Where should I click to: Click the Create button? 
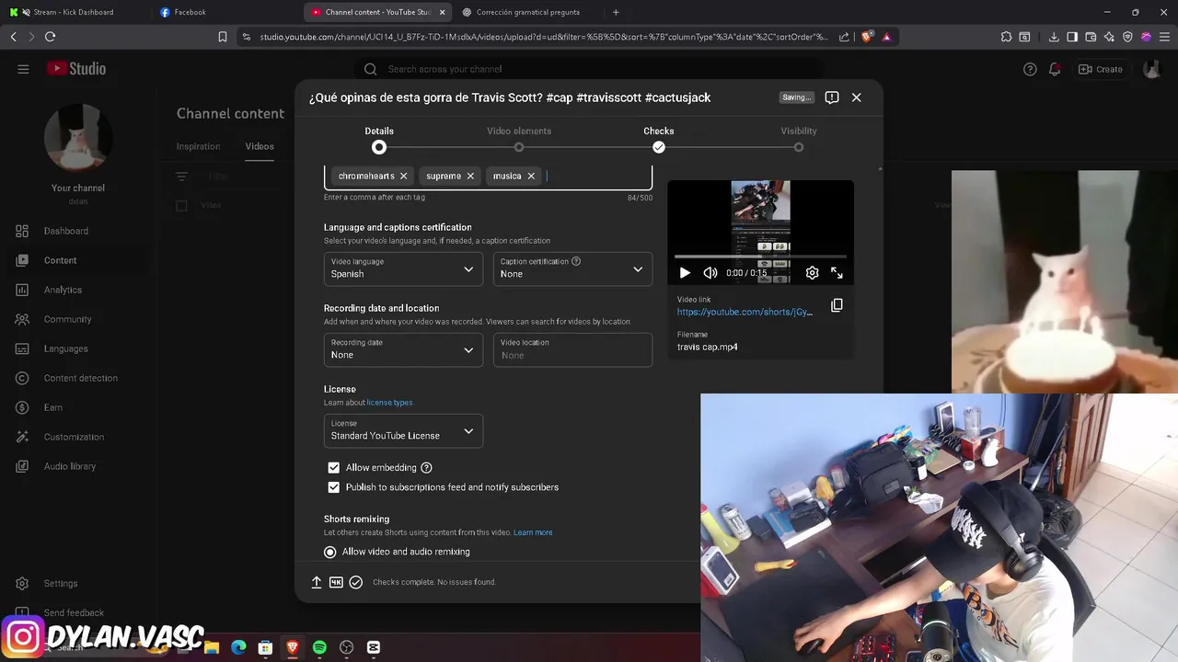1101,69
